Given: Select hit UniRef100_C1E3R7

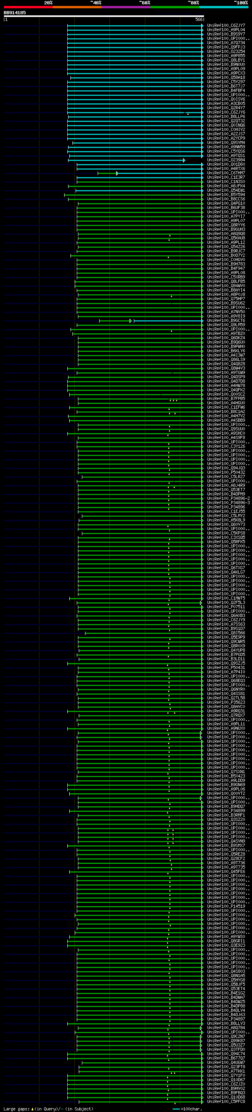Looking at the screenshot, I should tap(226, 178).
